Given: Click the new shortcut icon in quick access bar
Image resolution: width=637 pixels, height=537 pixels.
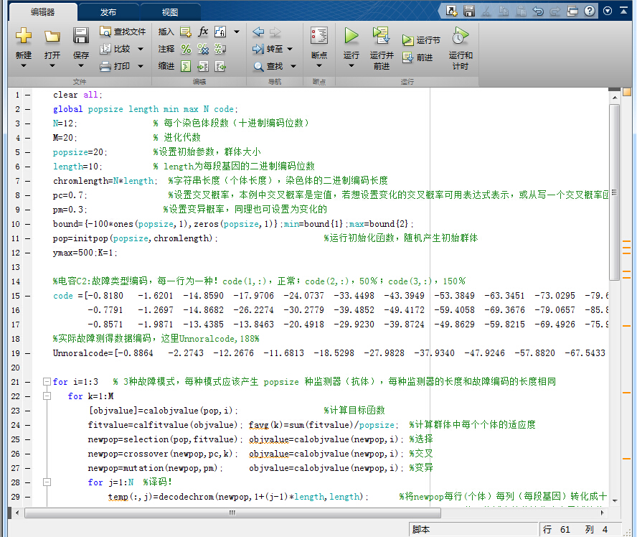Looking at the screenshot, I should coord(451,11).
